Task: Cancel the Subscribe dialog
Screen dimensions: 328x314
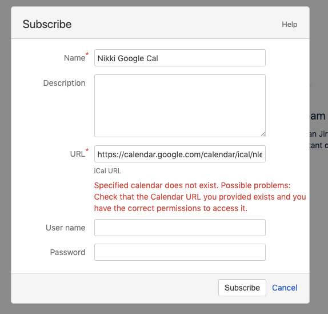Action: 285,288
